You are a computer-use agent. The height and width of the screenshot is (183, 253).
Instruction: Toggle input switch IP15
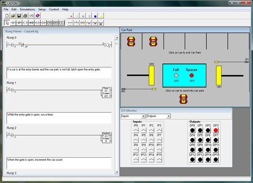[159, 160]
